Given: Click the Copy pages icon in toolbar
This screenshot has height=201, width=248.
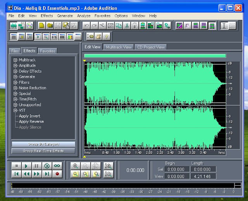Looking at the screenshot, I should pos(119,26).
